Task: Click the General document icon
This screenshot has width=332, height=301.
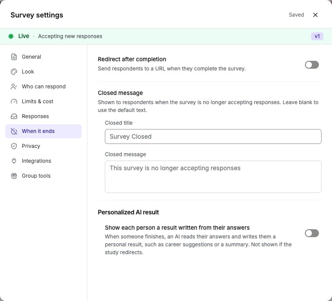Action: (14, 57)
